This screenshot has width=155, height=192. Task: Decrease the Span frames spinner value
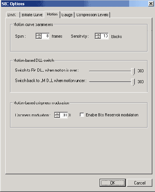pyautogui.click(x=39, y=37)
